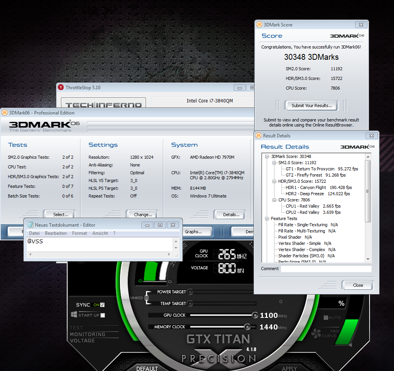
Task: Open the Ansicht menu
Action: (100, 233)
